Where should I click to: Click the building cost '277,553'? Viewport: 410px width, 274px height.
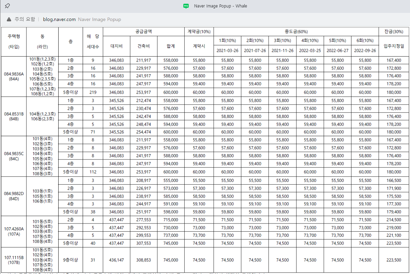[144, 220]
